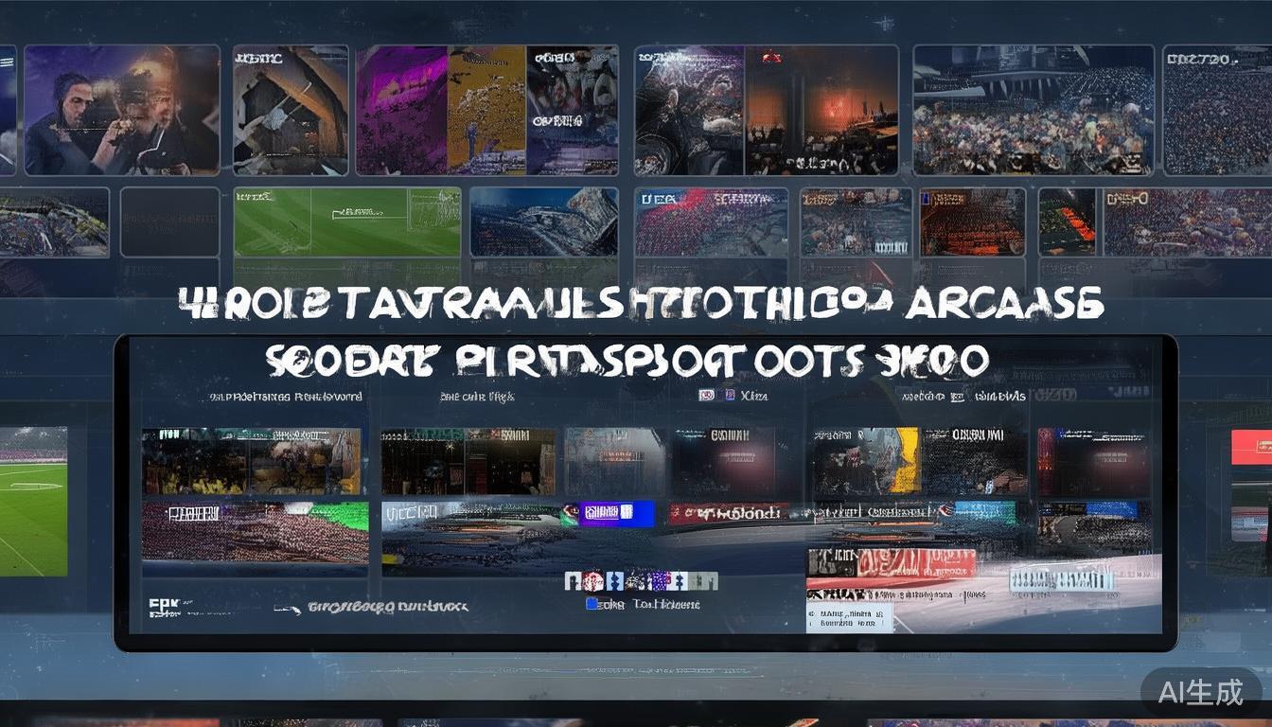
Task: Click the small icon strip at panel bottom center
Action: click(641, 580)
